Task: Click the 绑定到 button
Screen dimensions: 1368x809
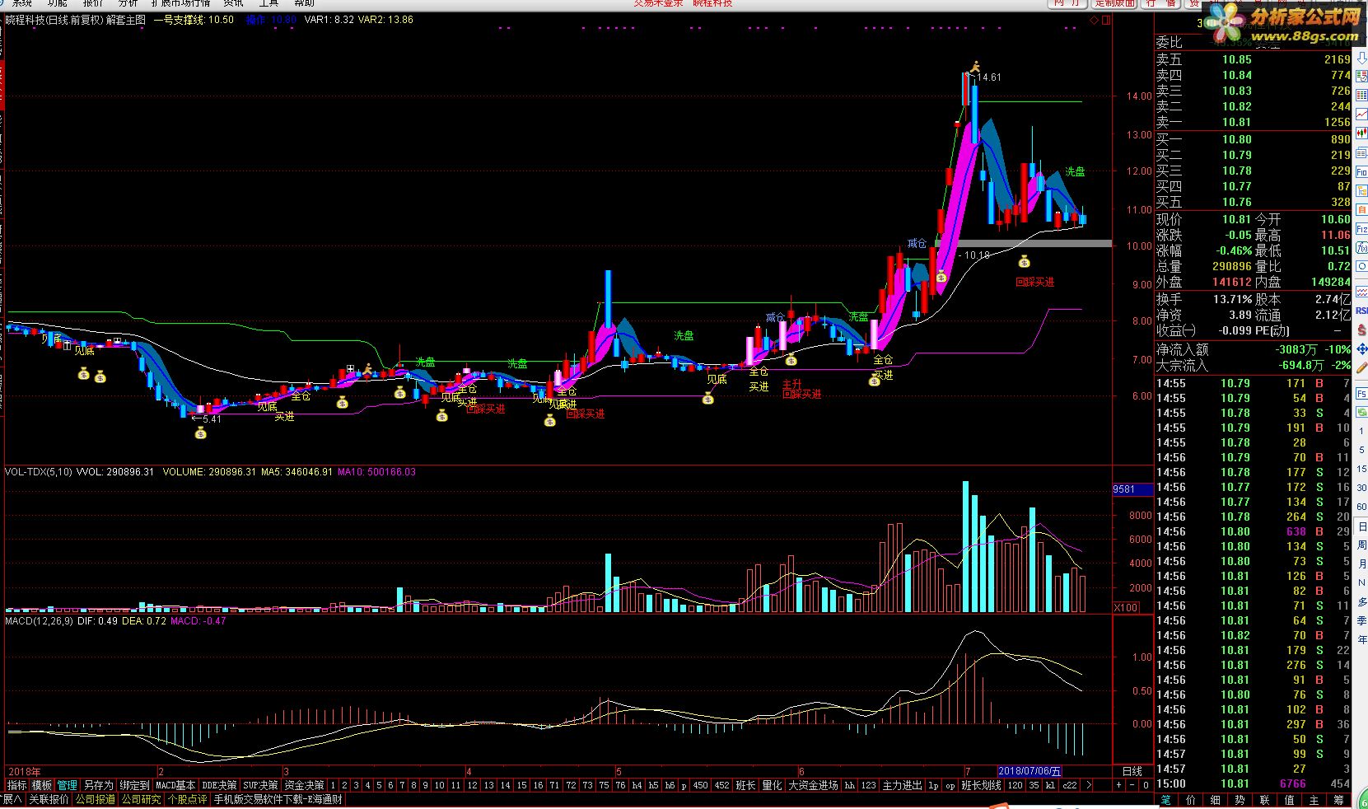Action: click(134, 785)
